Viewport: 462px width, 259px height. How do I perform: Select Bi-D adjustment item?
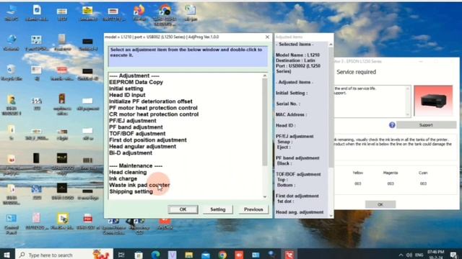tap(131, 153)
